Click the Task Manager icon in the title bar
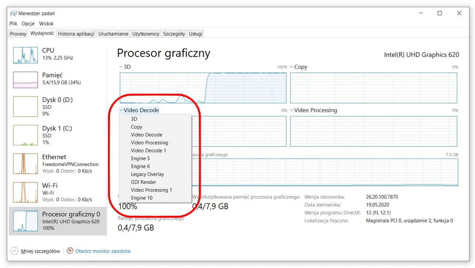 pos(13,13)
